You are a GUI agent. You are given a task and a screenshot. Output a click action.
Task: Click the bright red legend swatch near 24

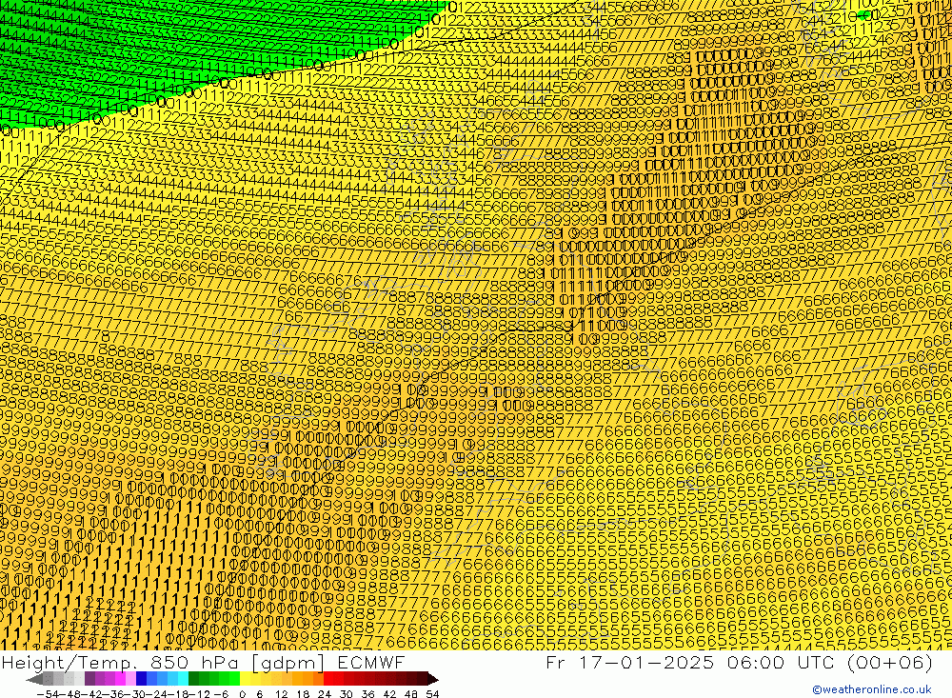pos(329,679)
